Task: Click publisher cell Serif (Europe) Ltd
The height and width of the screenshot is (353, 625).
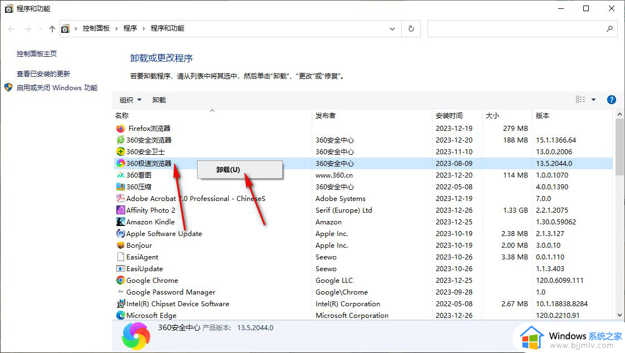Action: tap(343, 210)
